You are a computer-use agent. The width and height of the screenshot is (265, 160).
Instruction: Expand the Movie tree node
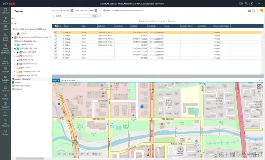tap(14, 56)
